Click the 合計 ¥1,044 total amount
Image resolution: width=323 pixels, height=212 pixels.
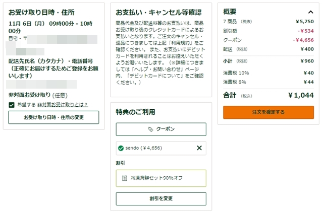pos(301,95)
